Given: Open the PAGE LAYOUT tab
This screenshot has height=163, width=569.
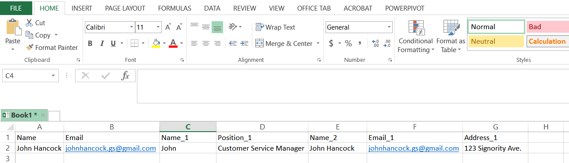Looking at the screenshot, I should tap(125, 8).
